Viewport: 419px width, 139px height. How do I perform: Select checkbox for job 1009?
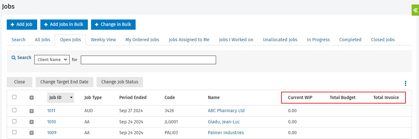(x=14, y=132)
